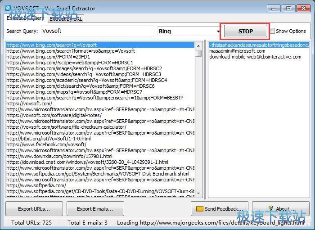This screenshot has height=230, width=315.
Task: Open the Bing search engine dropdown
Action: coord(189,32)
